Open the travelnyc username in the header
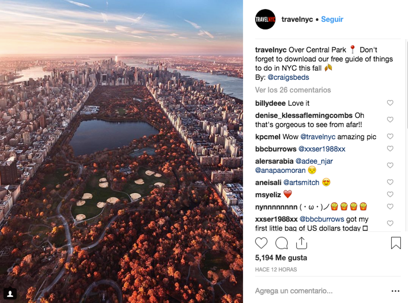Viewport: 408px width, 303px height. click(297, 19)
